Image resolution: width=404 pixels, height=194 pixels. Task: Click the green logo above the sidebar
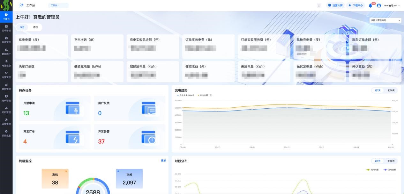pos(6,5)
